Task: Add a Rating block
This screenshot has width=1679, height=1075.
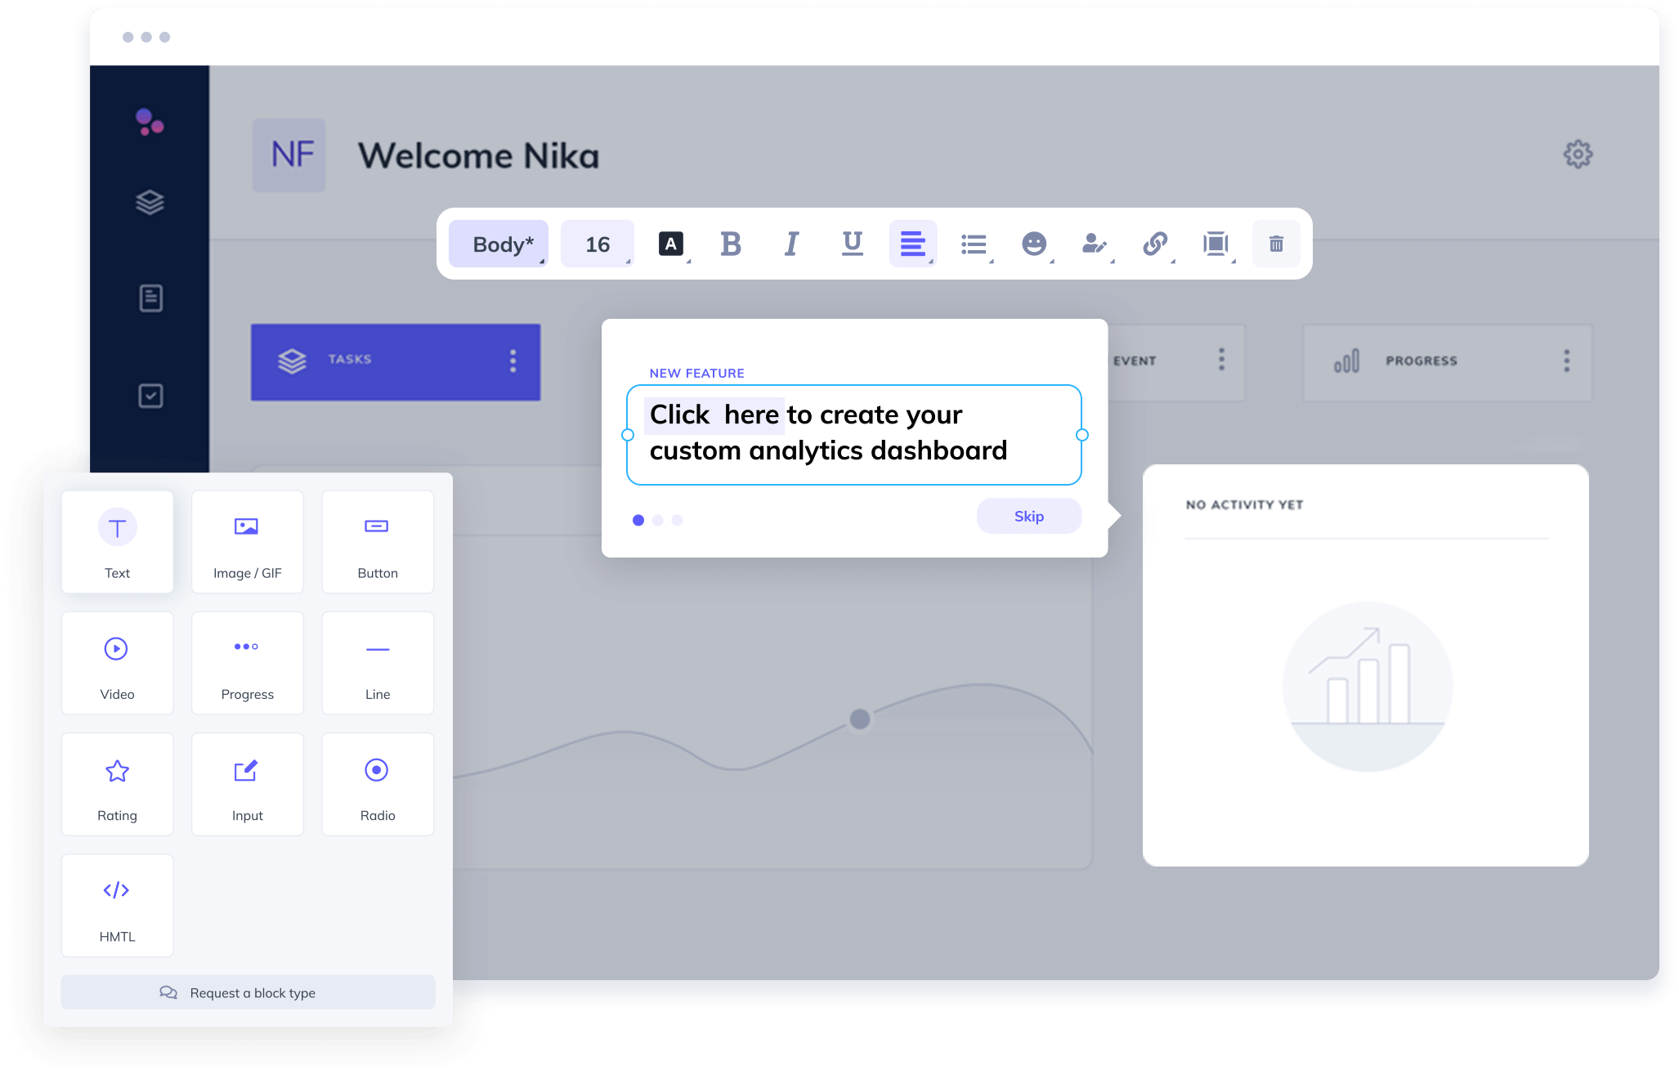Action: point(117,783)
